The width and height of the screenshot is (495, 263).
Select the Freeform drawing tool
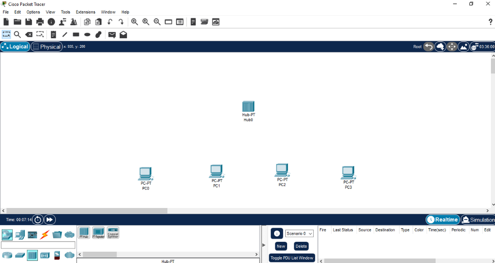click(99, 34)
